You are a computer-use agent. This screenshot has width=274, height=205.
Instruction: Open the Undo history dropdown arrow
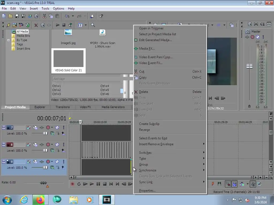coord(73,16)
